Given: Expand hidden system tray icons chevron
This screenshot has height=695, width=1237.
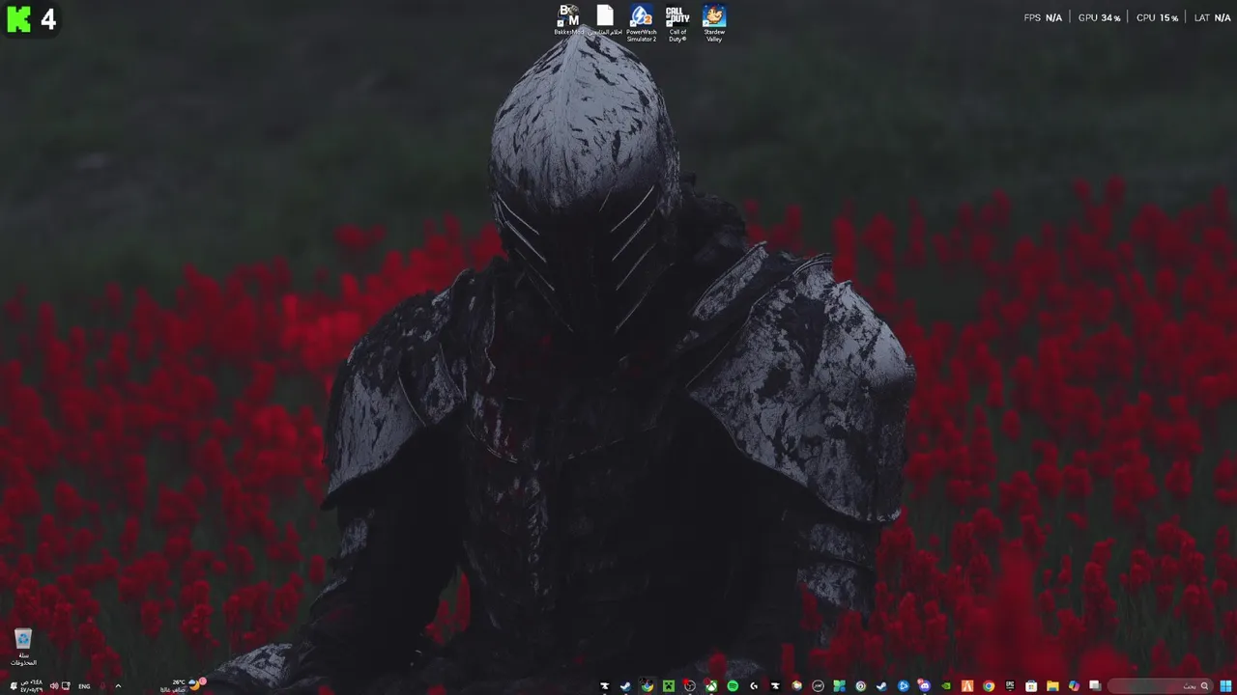Looking at the screenshot, I should [118, 686].
